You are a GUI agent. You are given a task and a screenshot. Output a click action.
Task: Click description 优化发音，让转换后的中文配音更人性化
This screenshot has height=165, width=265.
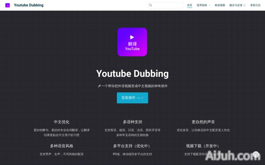(203, 130)
